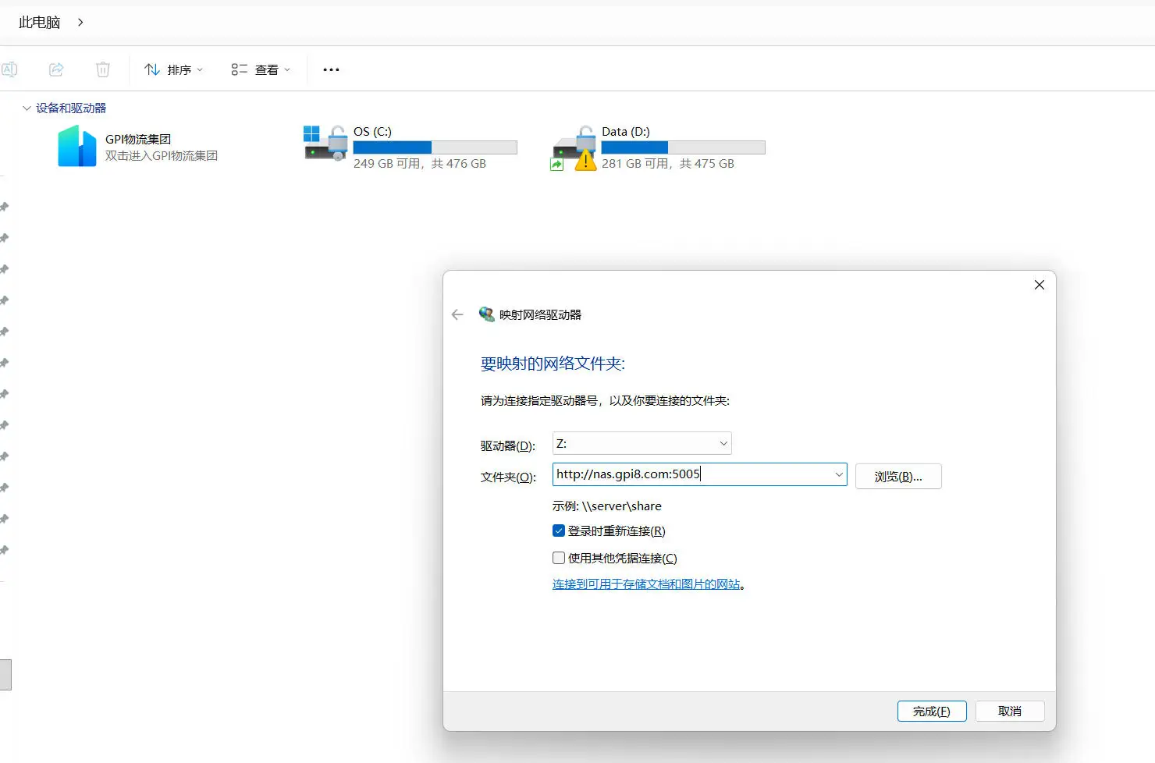The height and width of the screenshot is (763, 1155).
Task: Select the GPI物流集团 building icon
Action: click(76, 147)
